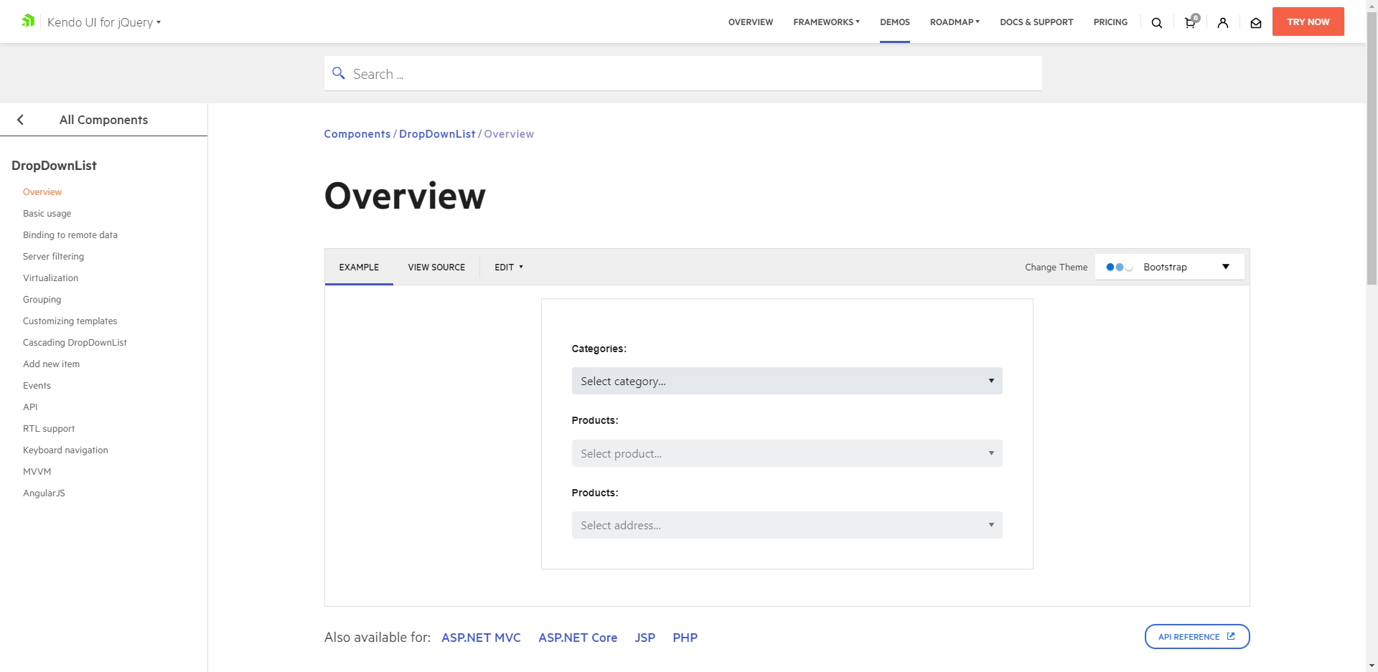This screenshot has height=672, width=1378.
Task: Open Keyboard navigation demo
Action: pyautogui.click(x=65, y=450)
